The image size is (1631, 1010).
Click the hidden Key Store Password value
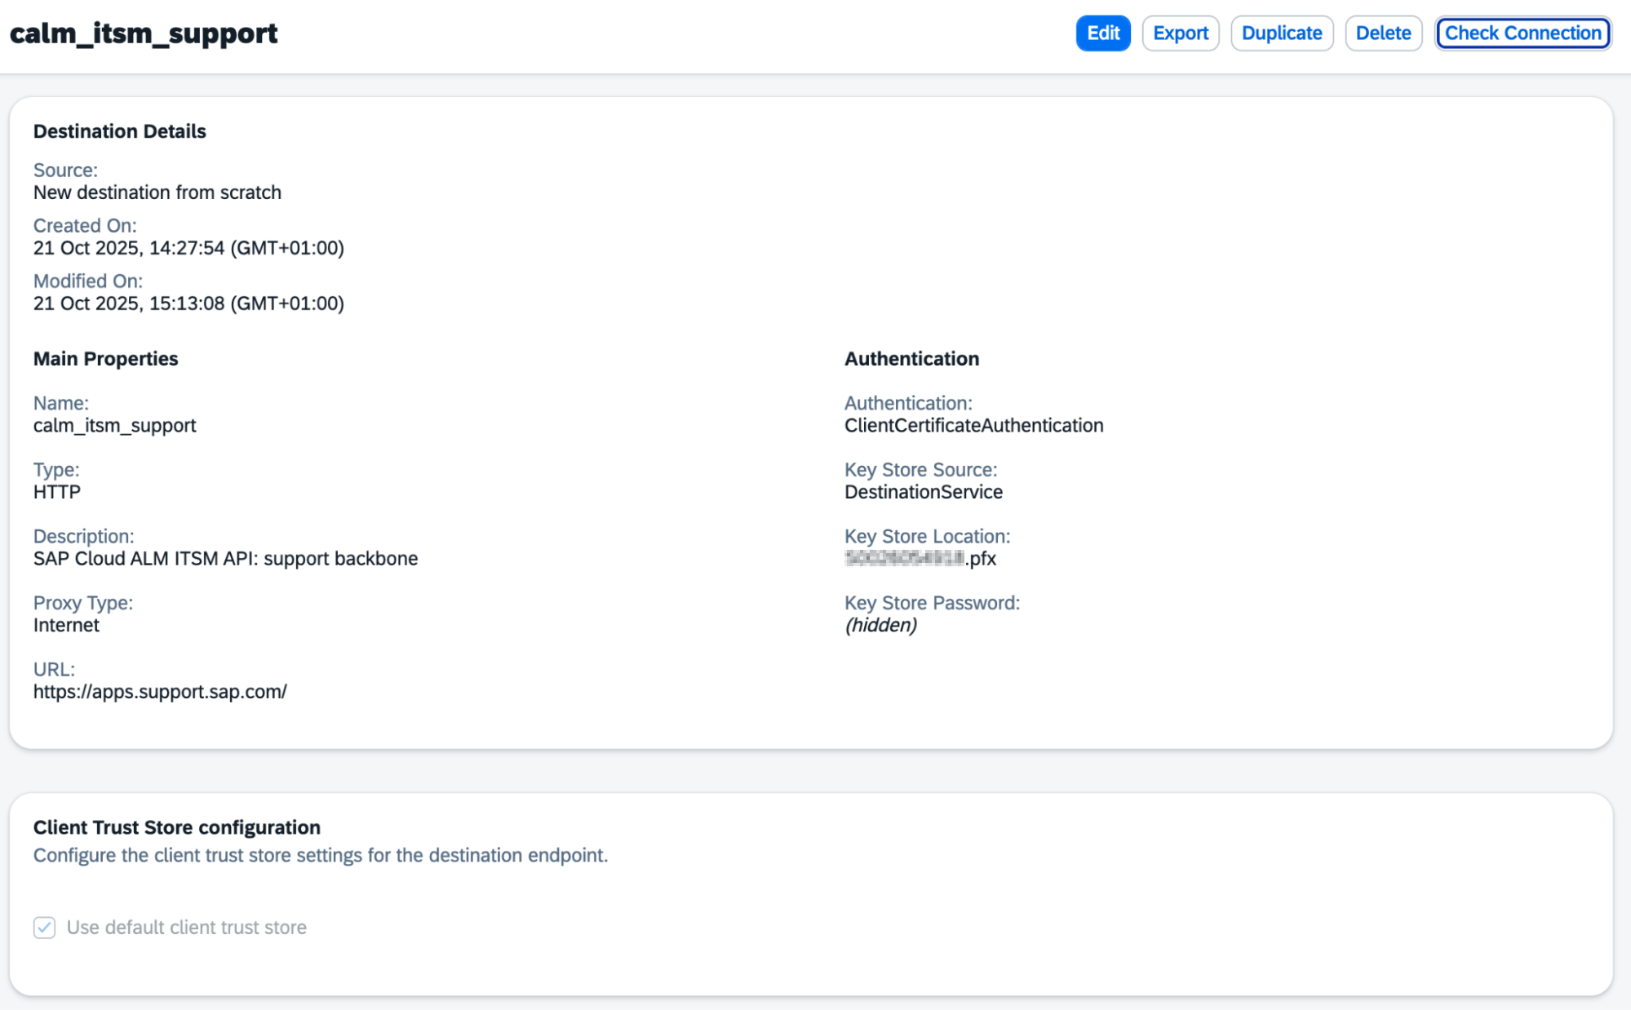click(880, 626)
